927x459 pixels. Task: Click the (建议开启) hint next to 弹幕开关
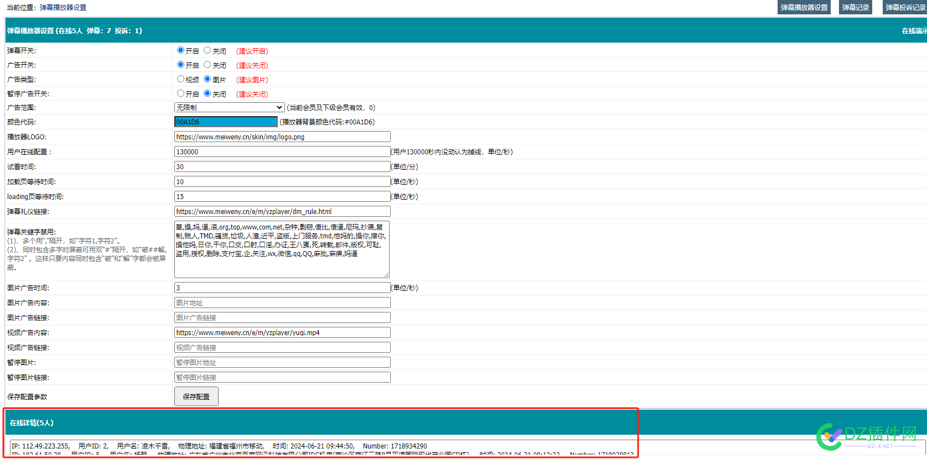[252, 51]
